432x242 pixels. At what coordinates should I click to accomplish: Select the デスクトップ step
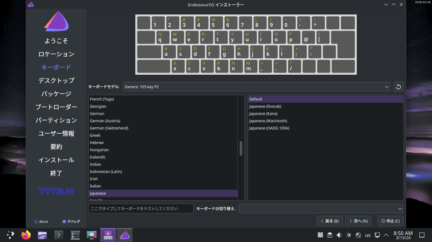pos(56,81)
